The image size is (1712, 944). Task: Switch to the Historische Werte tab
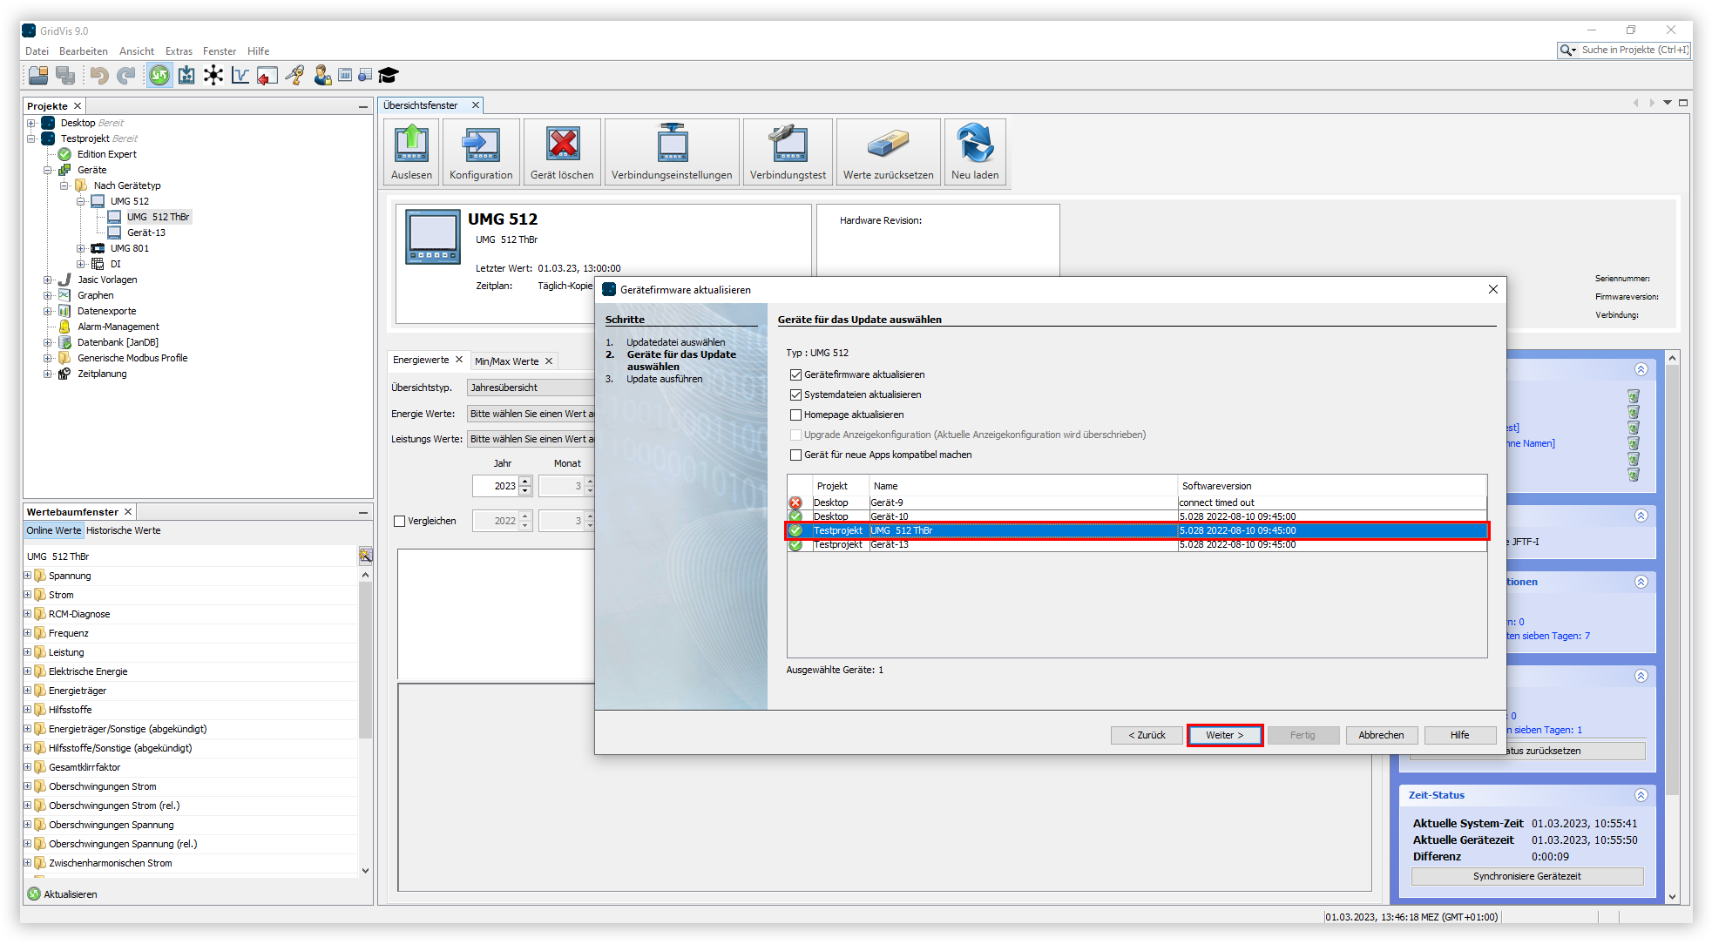[123, 530]
